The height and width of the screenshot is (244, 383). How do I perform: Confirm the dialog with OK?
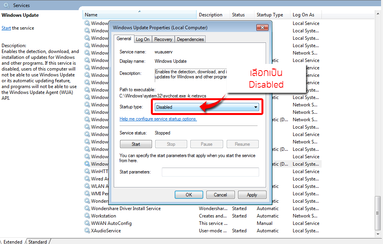coord(189,195)
